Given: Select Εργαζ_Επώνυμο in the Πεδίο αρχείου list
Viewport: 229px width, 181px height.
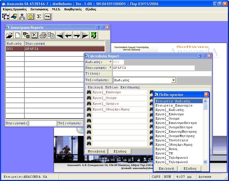Looking at the screenshot, I should 179,114.
